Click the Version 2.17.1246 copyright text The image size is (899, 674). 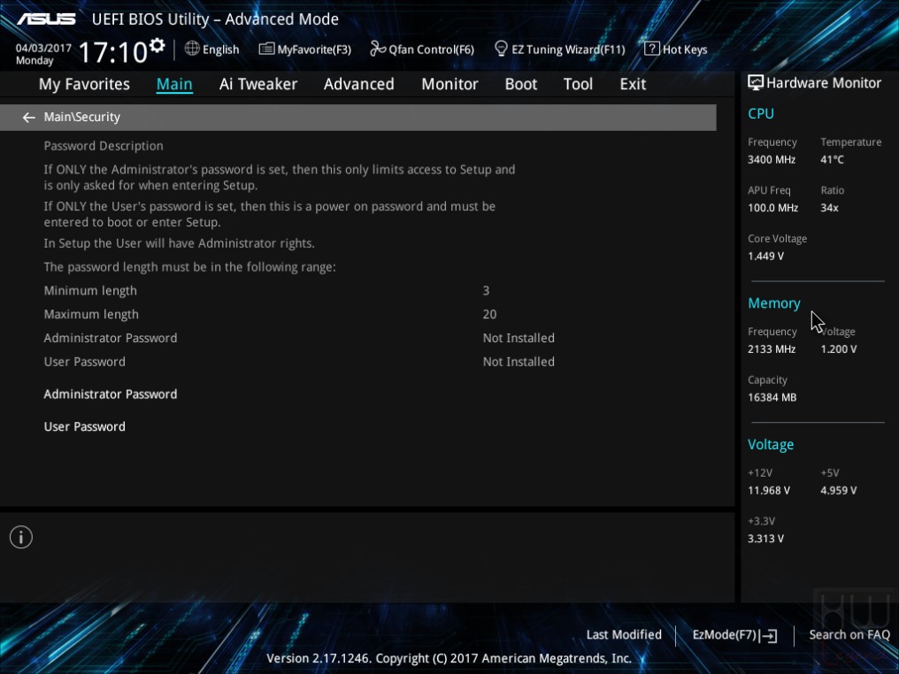[x=449, y=659]
